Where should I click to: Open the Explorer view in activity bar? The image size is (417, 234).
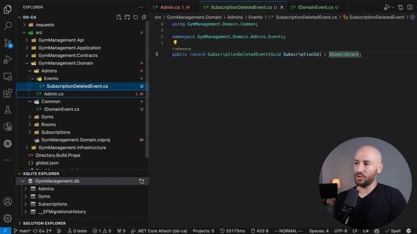click(x=7, y=10)
